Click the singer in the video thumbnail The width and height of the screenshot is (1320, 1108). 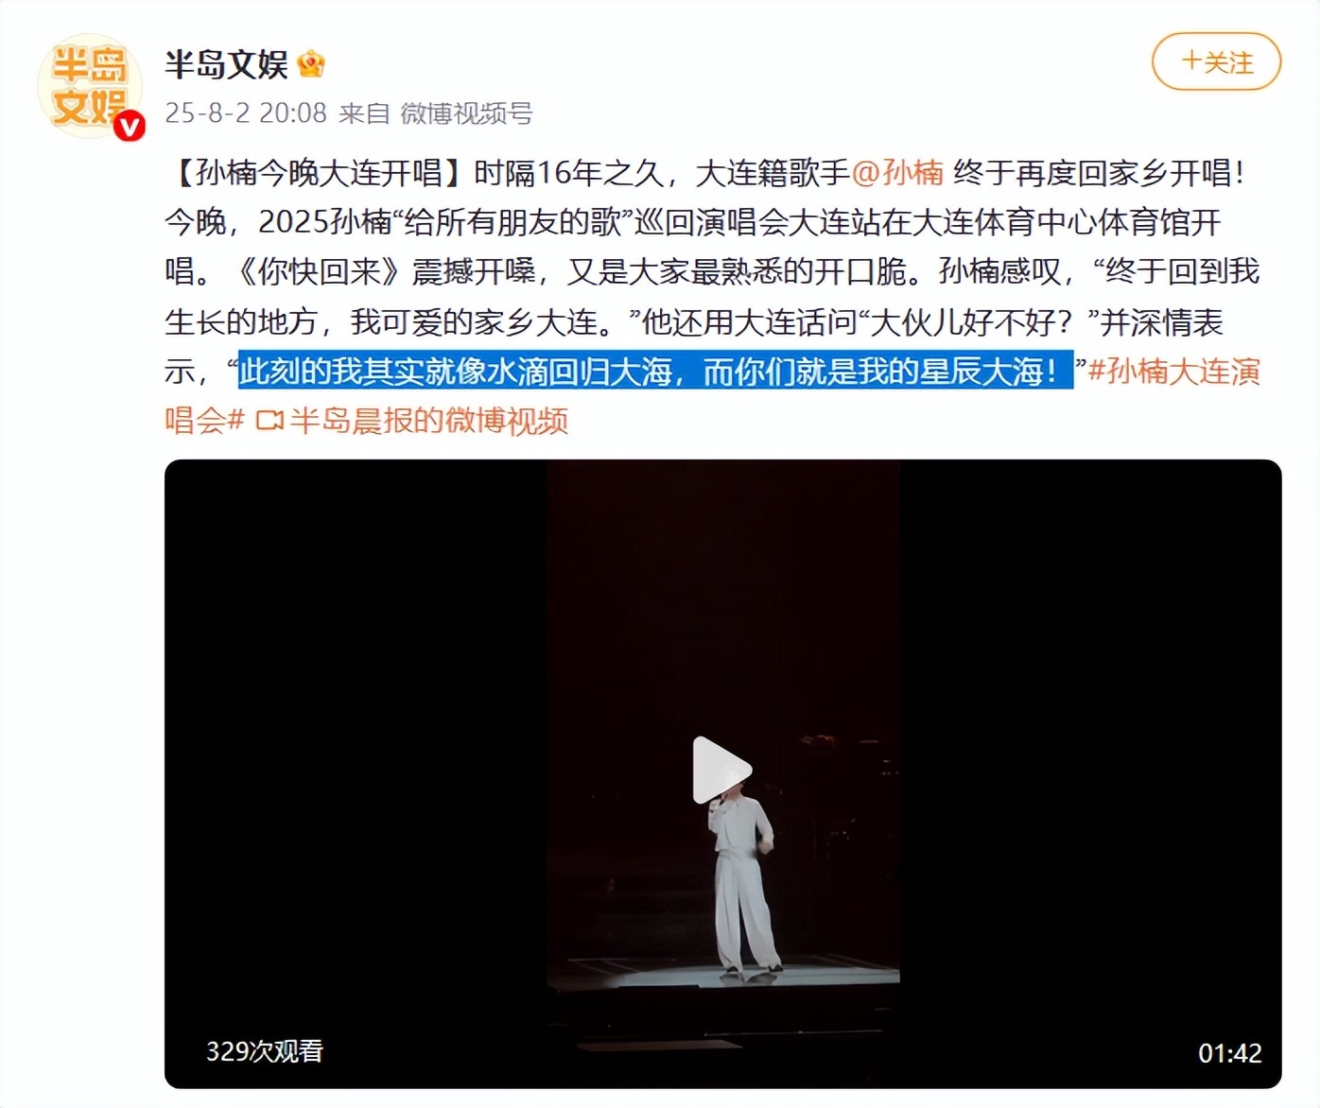point(743,879)
